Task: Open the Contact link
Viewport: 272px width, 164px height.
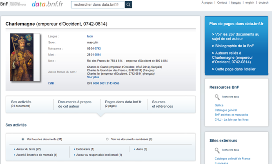Action: (x=222, y=2)
